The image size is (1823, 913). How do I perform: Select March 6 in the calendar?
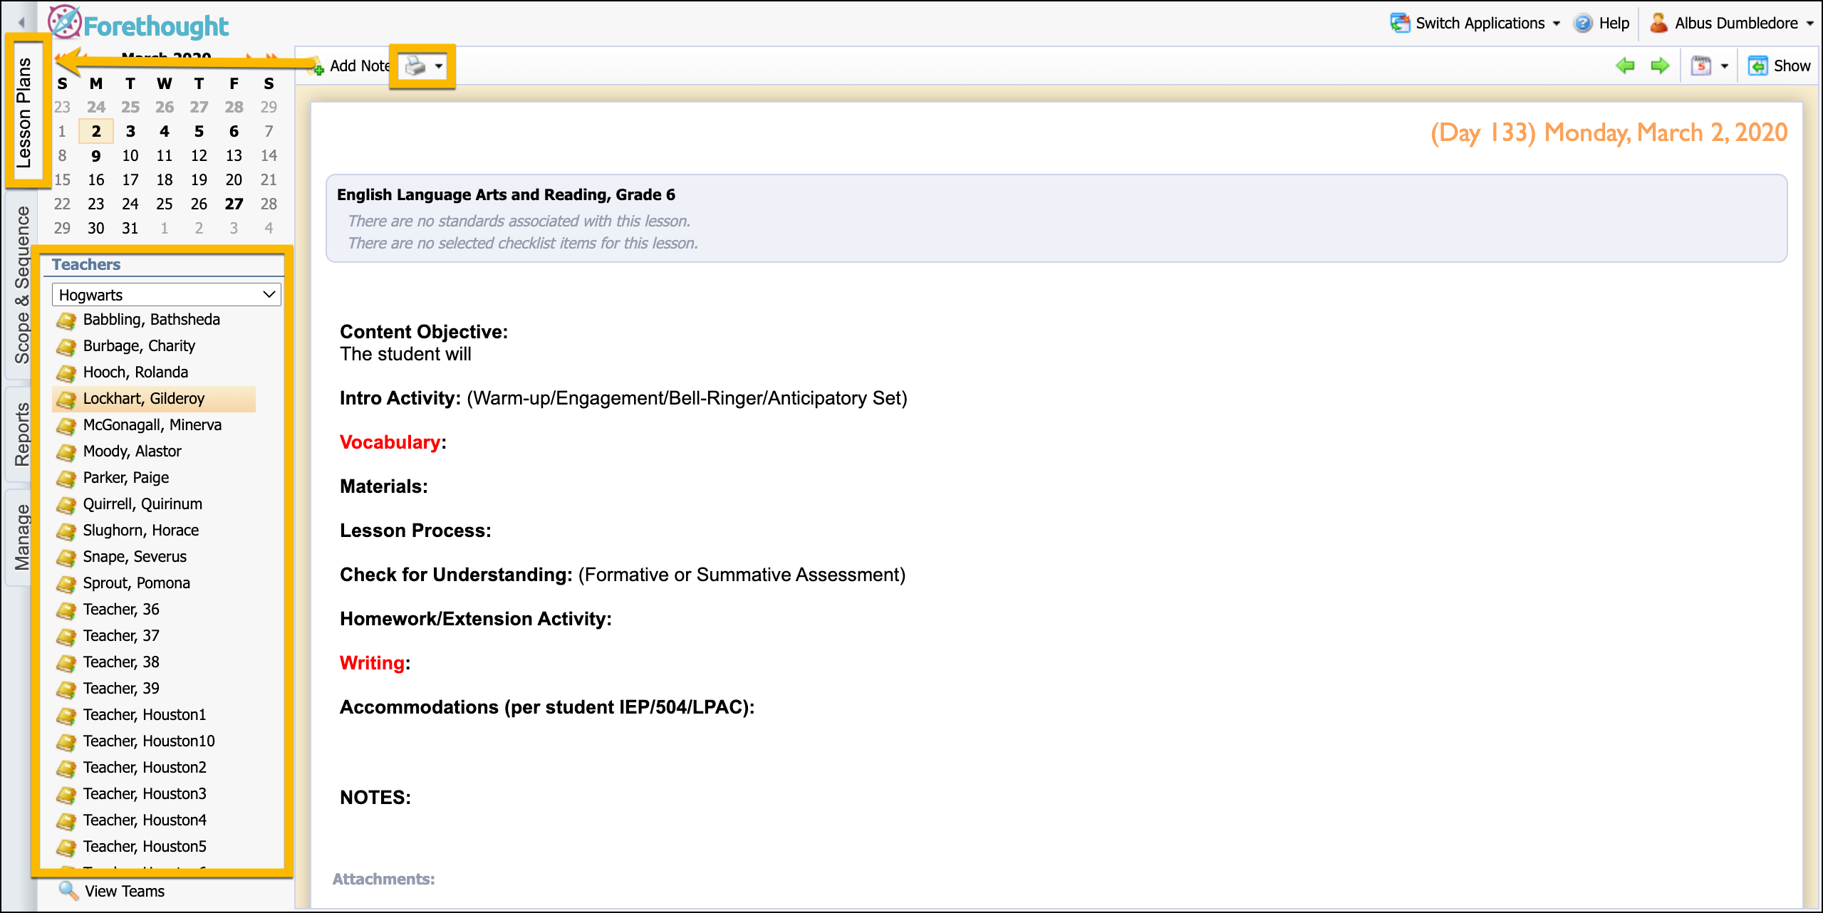(234, 132)
